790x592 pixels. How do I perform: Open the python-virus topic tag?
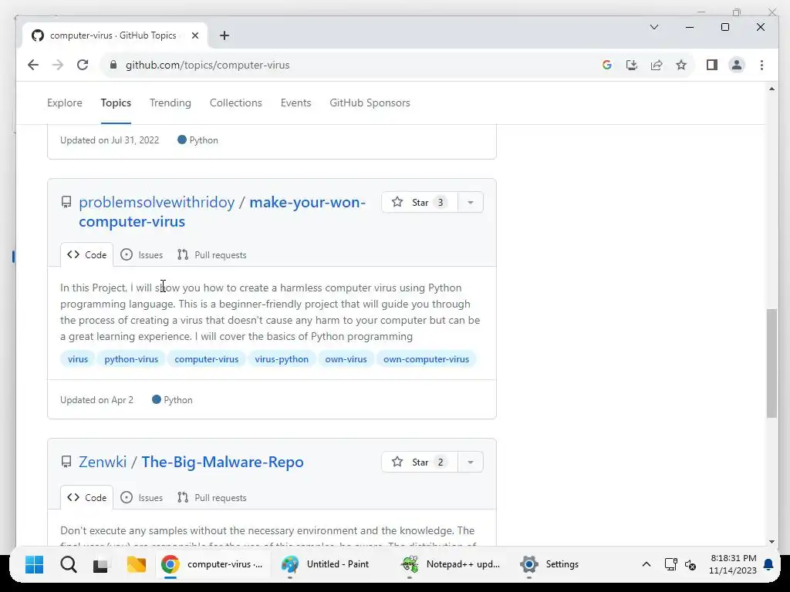click(131, 359)
